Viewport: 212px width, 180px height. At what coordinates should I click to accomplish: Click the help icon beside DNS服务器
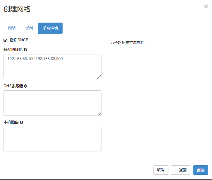[x=26, y=86]
